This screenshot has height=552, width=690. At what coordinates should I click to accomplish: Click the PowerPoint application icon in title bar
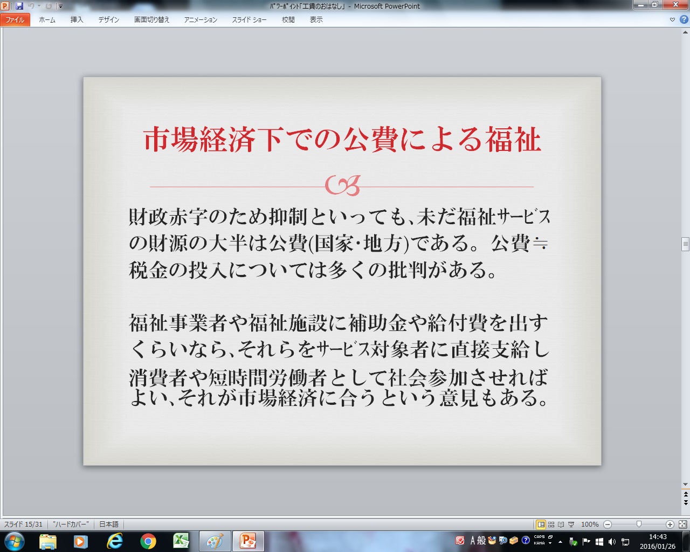(5, 6)
